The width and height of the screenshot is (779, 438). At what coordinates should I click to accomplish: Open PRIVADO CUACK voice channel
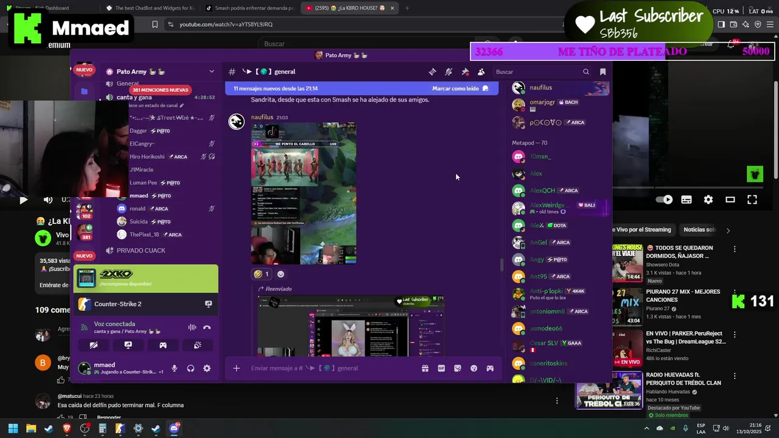click(141, 251)
